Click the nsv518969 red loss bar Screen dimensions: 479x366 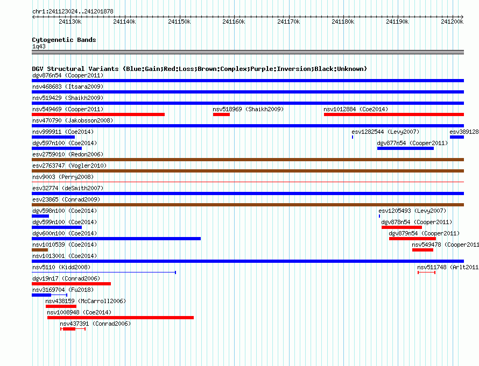pos(221,114)
